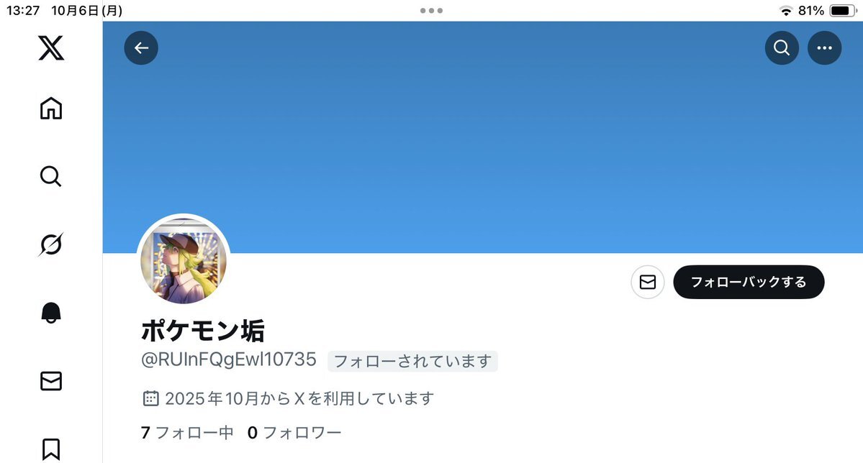
Task: Click the @RUInFQgEwl10735 handle
Action: [x=228, y=359]
